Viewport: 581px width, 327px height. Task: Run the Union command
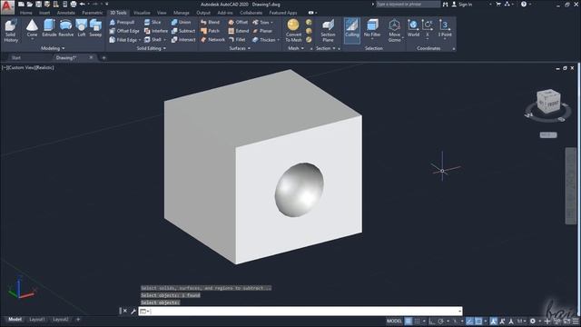tap(182, 22)
